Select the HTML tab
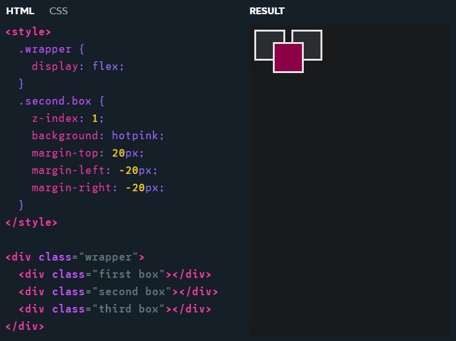 (20, 11)
